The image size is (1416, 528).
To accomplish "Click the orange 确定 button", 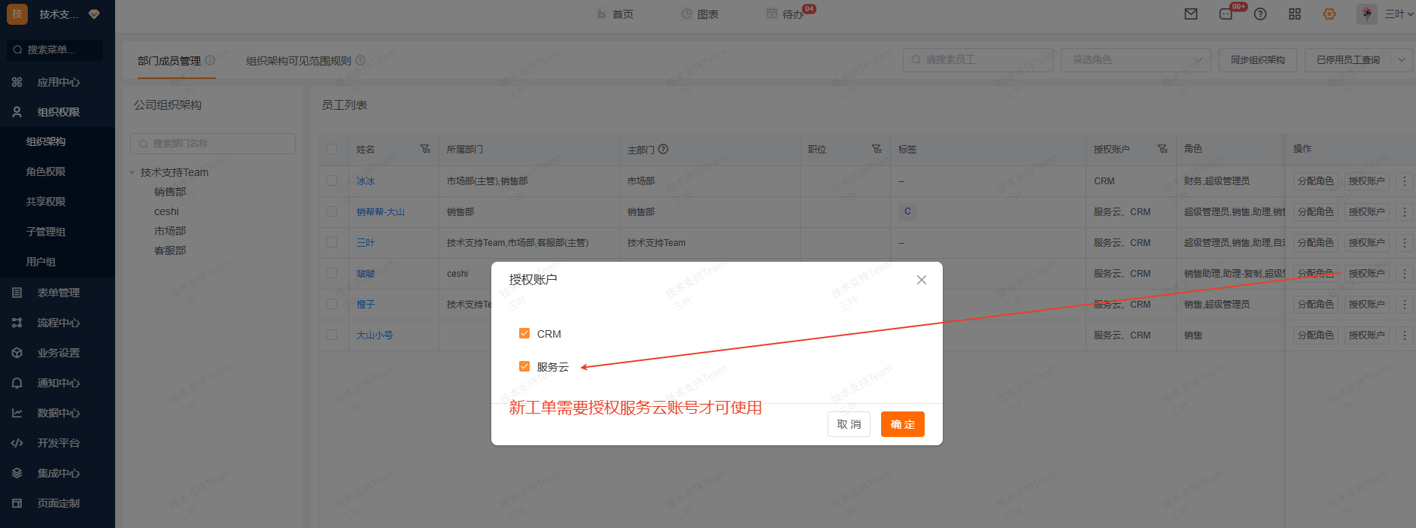I will pos(902,424).
